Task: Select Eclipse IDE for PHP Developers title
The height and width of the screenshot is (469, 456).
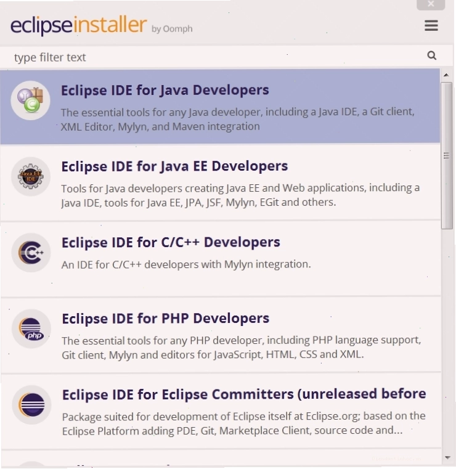Action: [165, 319]
